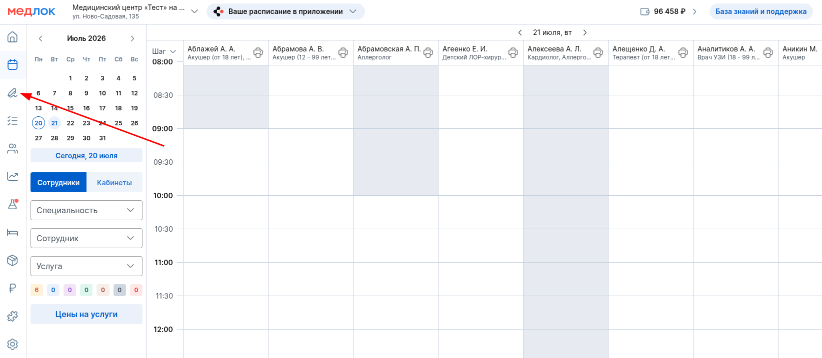Viewport: 822px width, 358px height.
Task: Click the gray status counter 0
Action: [119, 290]
